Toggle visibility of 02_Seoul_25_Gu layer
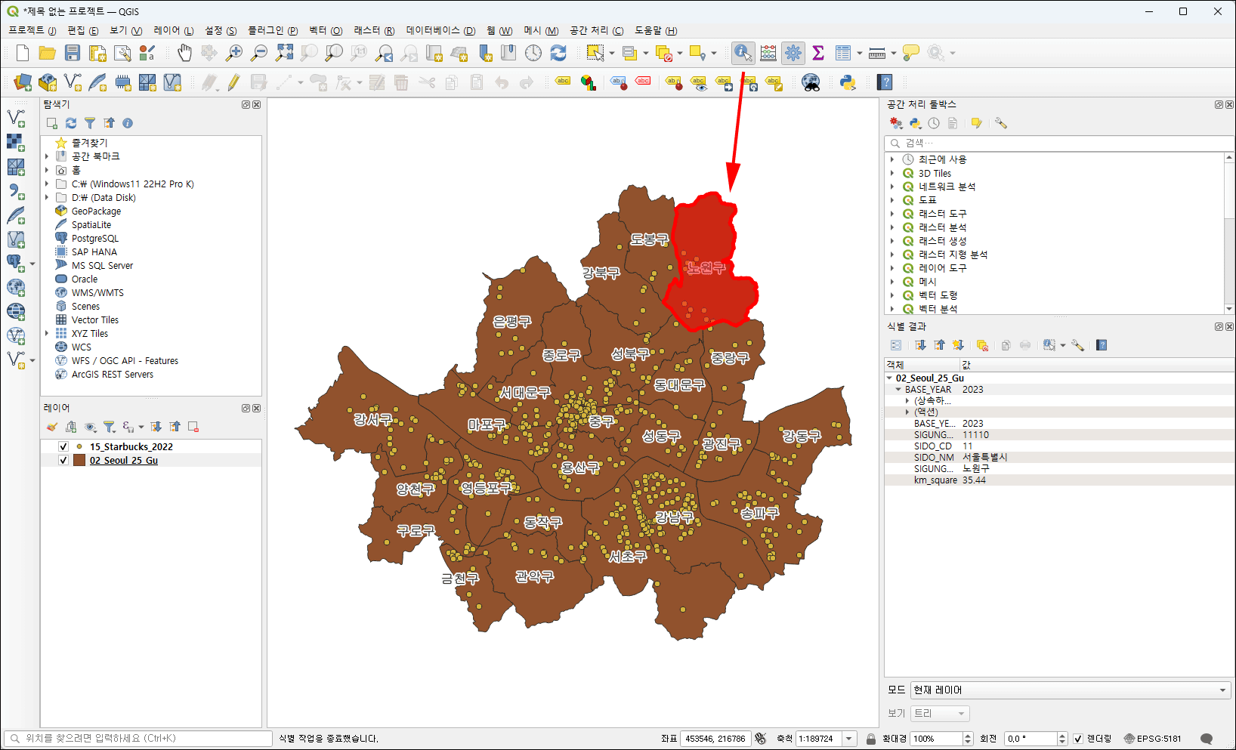 coord(63,460)
